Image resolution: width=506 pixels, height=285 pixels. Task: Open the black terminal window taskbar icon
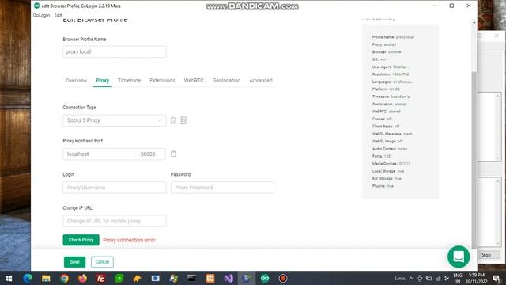coord(191,278)
